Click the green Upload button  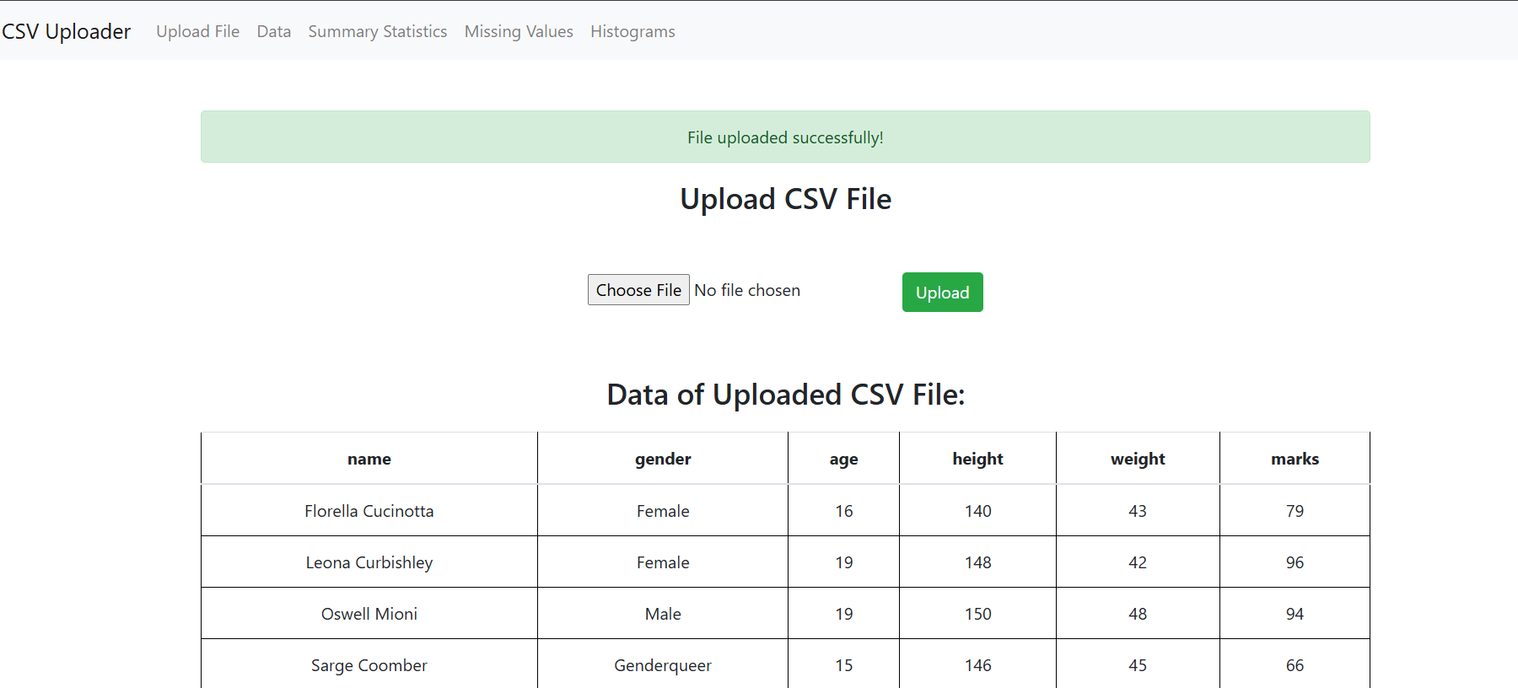[x=942, y=292]
